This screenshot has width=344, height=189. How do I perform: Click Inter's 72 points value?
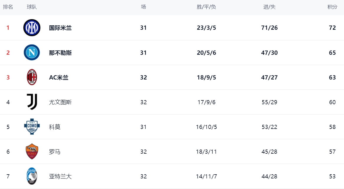coord(333,28)
